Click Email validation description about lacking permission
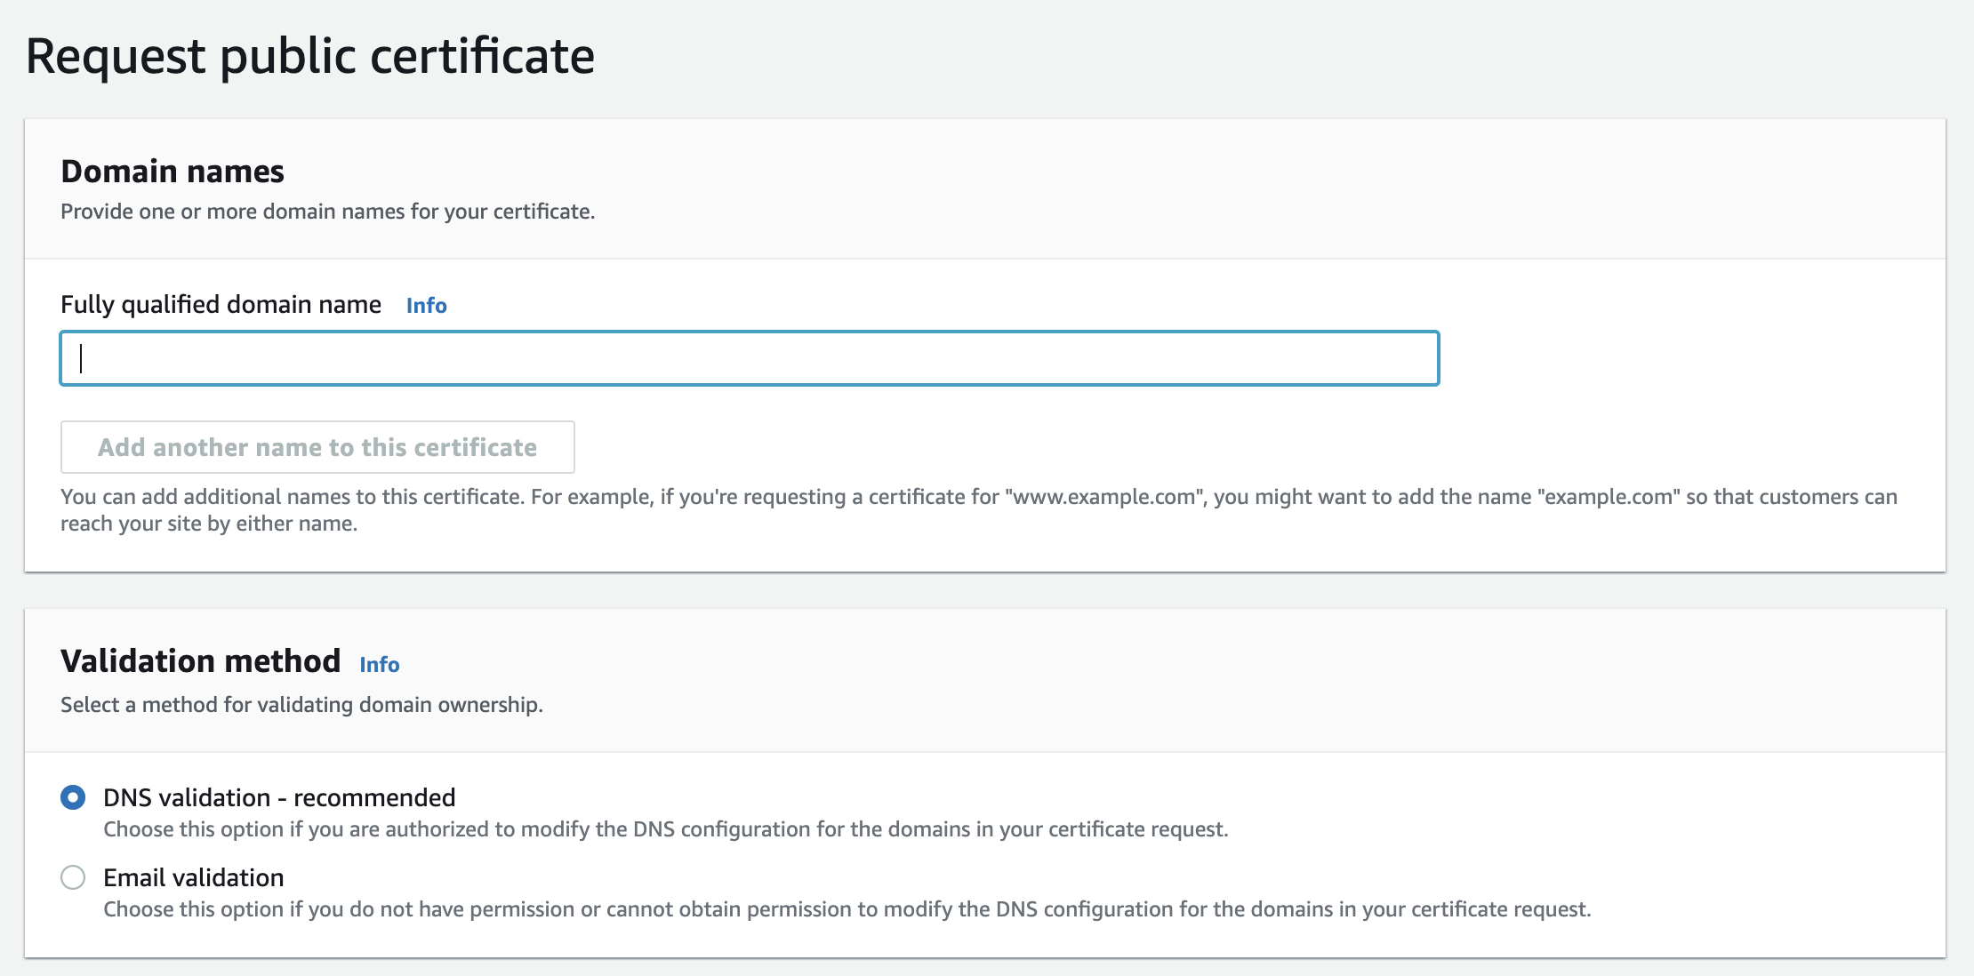The height and width of the screenshot is (976, 1974). [847, 909]
